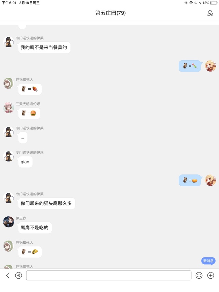The image size is (219, 292).
Task: Jump to new messages with 新消息 button
Action: 208,261
